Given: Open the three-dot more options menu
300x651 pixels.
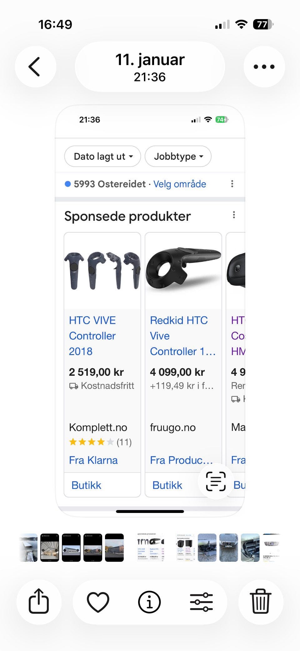Looking at the screenshot, I should (x=264, y=67).
